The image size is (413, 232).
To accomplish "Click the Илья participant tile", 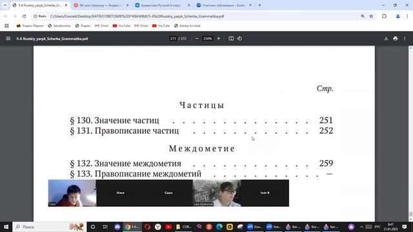I will pos(121,193).
